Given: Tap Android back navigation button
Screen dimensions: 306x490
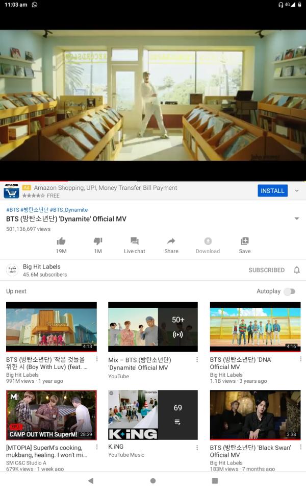Looking at the screenshot, I should [91, 481].
